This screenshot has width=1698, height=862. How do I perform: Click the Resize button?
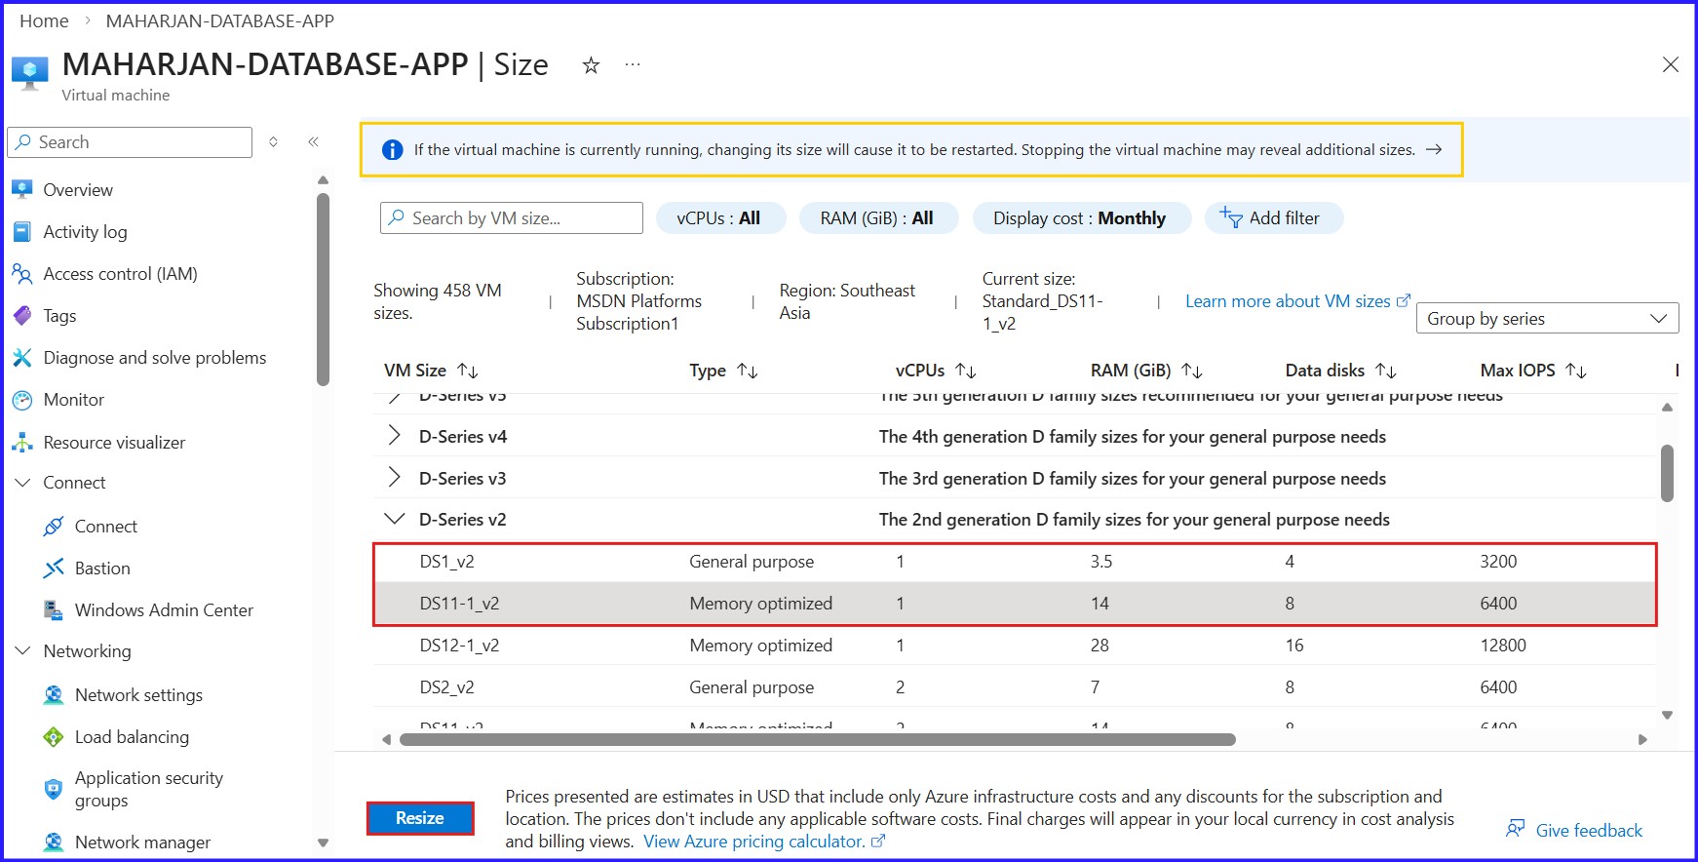coord(420,818)
